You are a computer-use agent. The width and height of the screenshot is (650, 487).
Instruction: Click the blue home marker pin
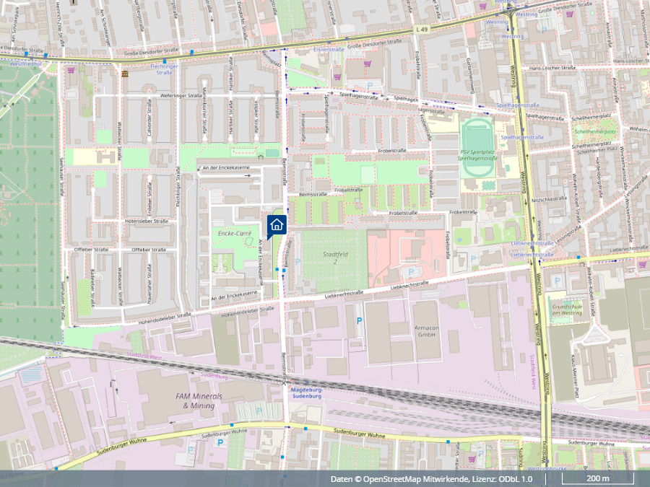tap(277, 224)
